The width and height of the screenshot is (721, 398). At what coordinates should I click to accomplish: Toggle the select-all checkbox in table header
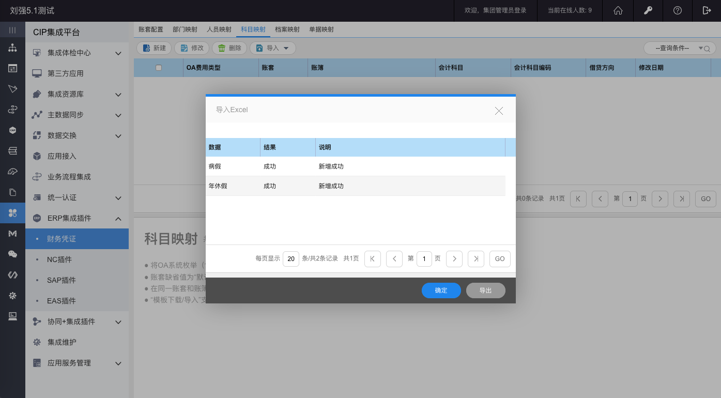click(x=159, y=68)
